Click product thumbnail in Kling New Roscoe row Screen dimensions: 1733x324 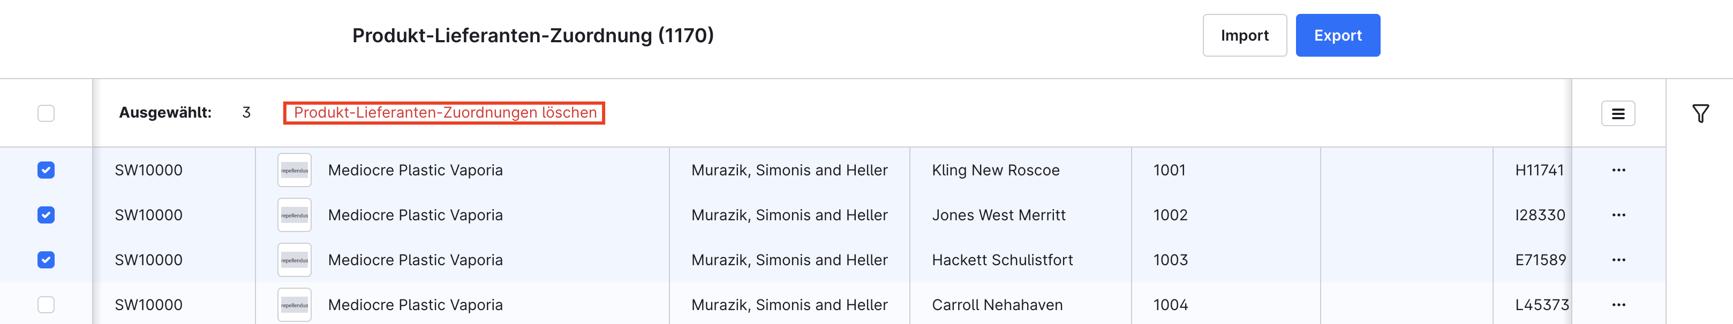coord(295,170)
